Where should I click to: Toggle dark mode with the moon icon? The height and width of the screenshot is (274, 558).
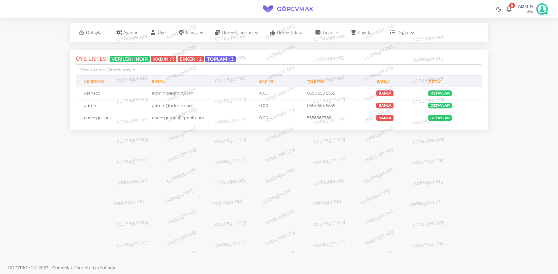coord(499,9)
